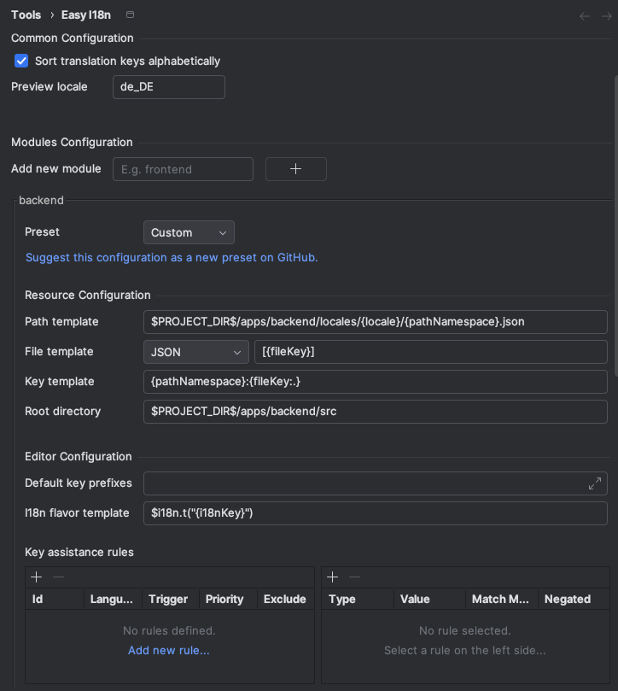Click inside the Preview locale field
The height and width of the screenshot is (691, 618).
168,86
